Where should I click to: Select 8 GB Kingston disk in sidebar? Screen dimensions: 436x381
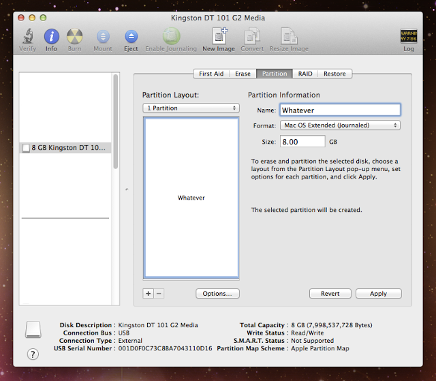(66, 147)
